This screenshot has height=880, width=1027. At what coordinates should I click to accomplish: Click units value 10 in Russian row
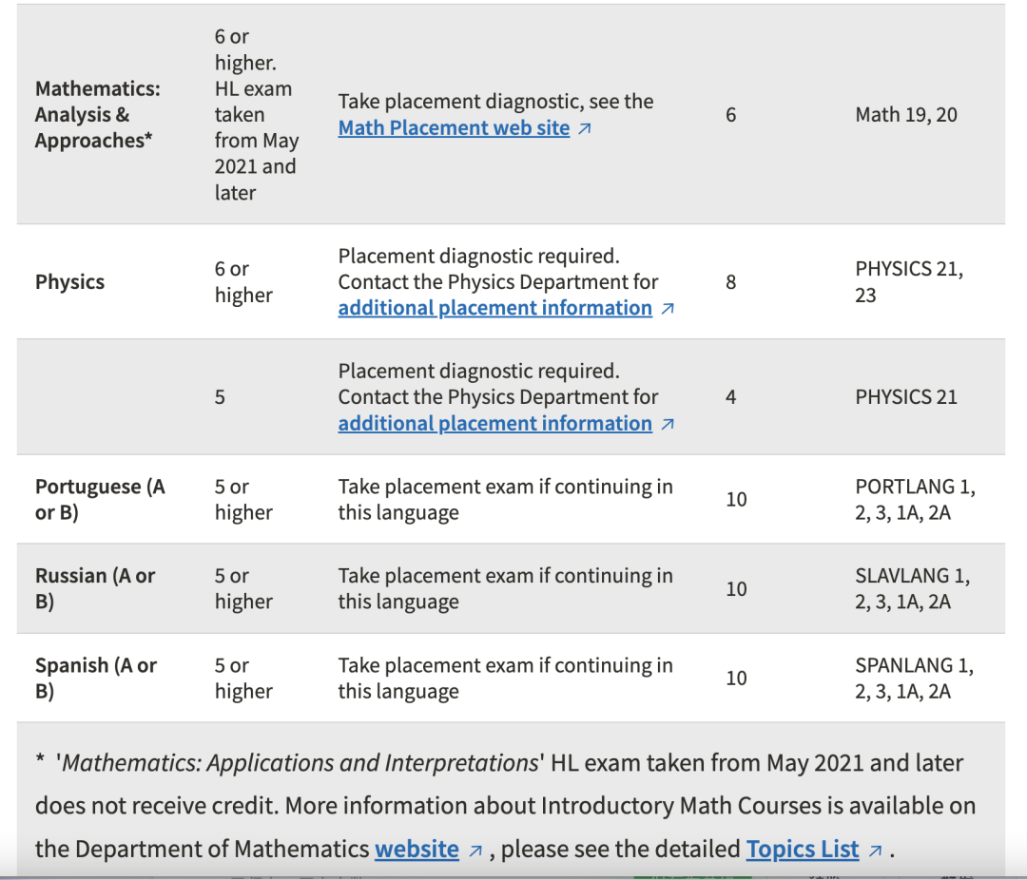pos(736,588)
